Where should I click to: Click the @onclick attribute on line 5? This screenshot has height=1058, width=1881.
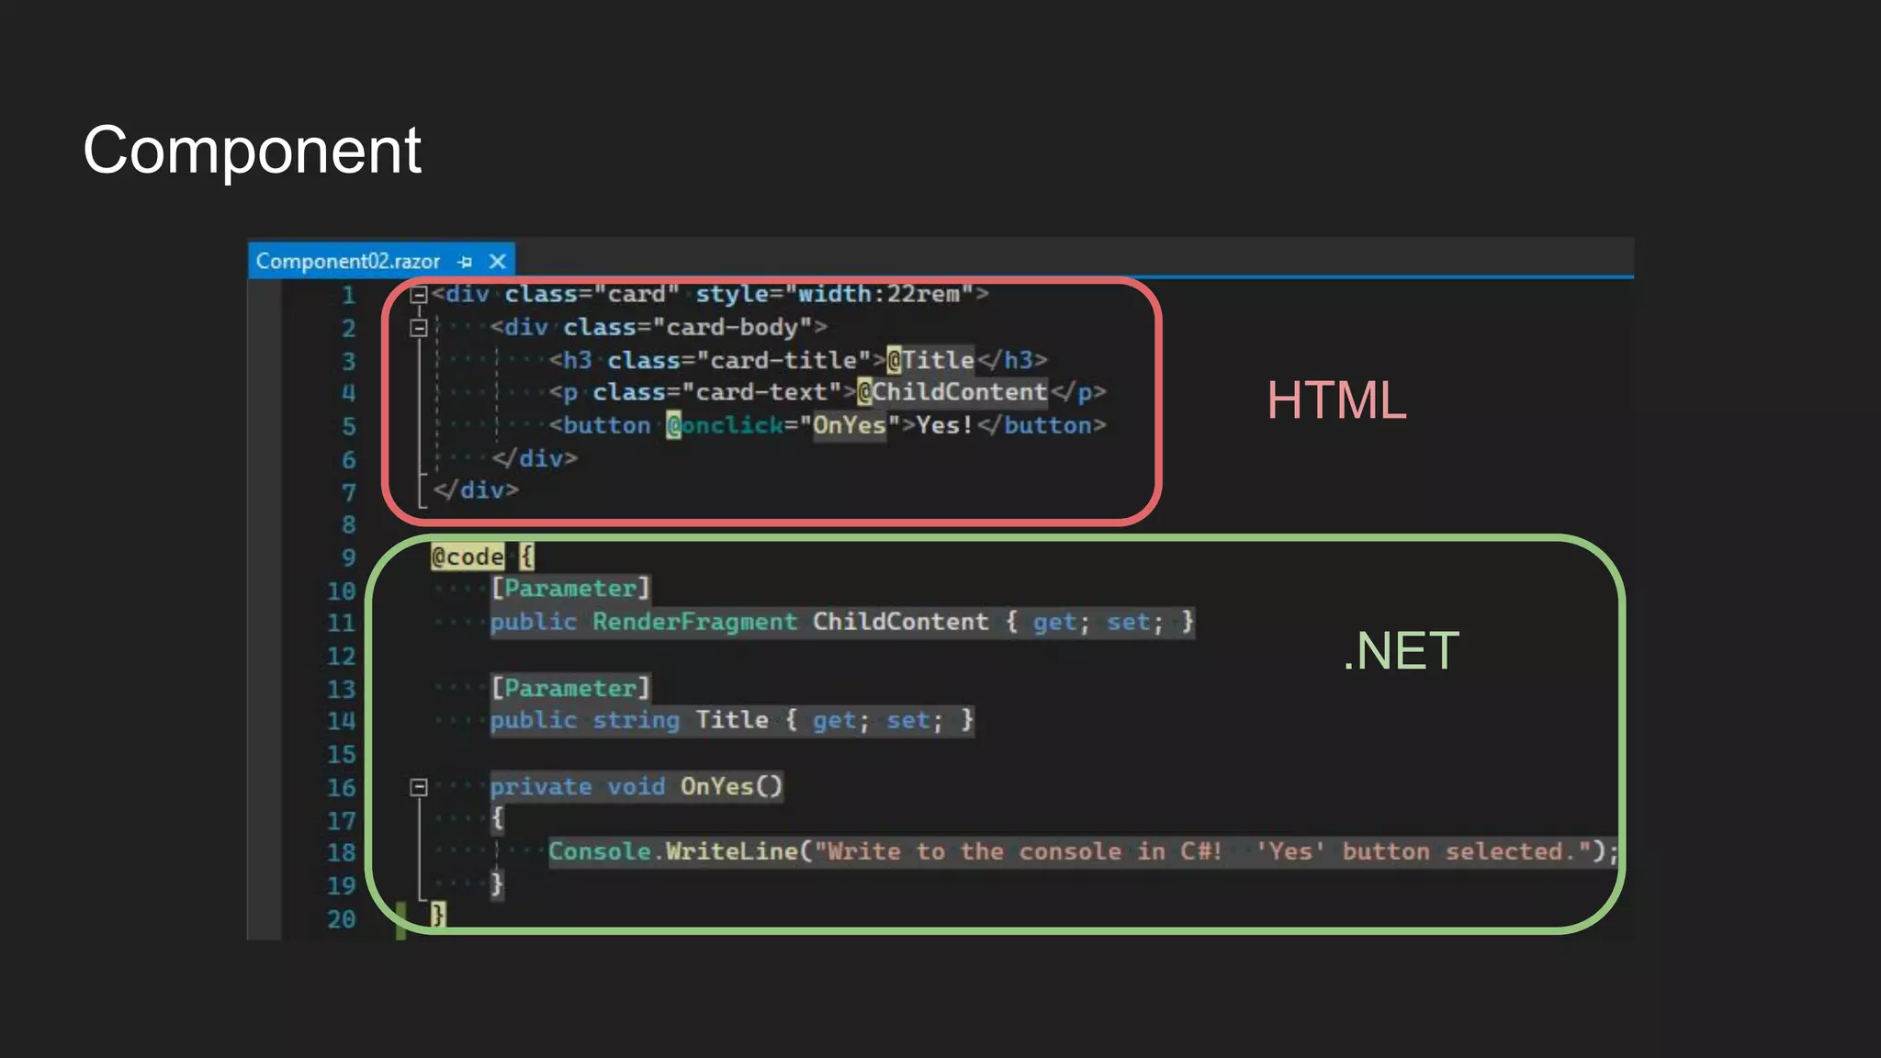726,425
